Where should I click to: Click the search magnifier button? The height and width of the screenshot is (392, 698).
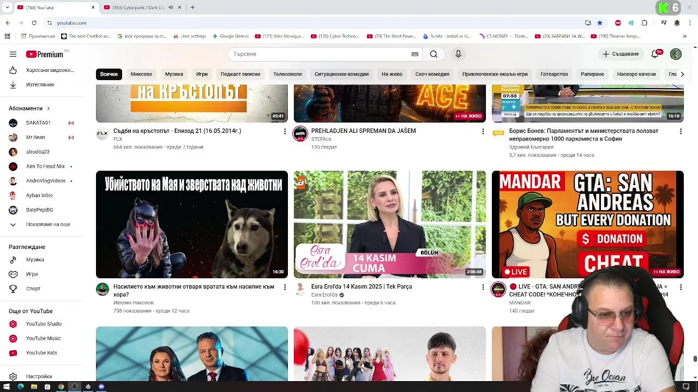point(434,54)
